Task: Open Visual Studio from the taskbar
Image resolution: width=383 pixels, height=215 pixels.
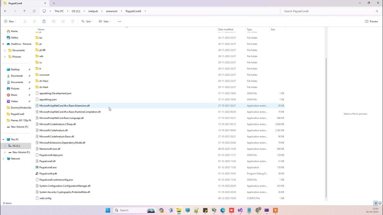Action: coord(240,210)
